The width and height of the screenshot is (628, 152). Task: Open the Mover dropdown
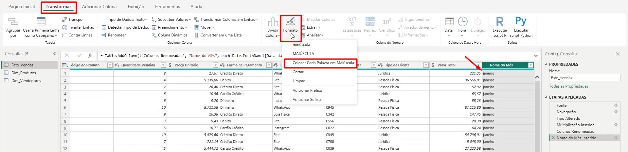[204, 27]
